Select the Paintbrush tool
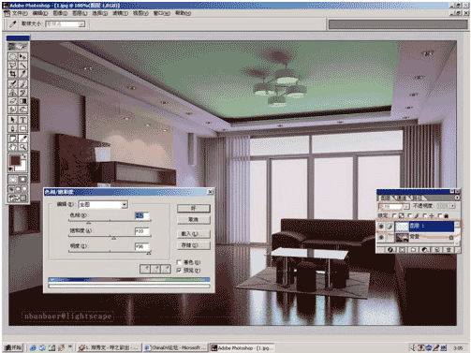Viewport: 471px width, 353px height. (22, 83)
